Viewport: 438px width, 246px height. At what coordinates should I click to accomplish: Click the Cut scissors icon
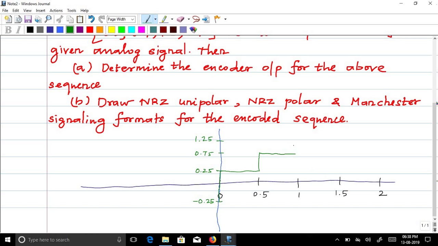click(x=60, y=19)
